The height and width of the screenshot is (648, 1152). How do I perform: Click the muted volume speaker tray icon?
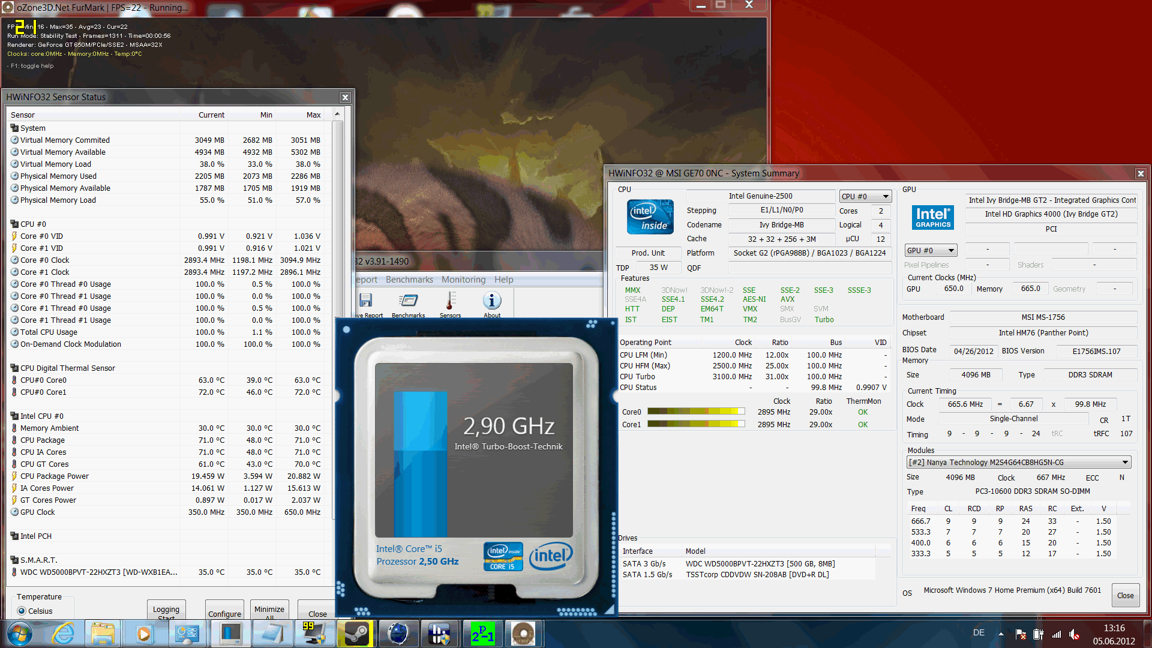coord(1075,634)
